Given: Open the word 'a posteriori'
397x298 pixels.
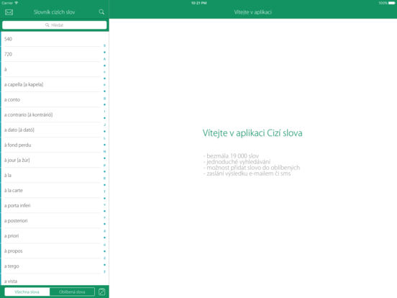Looking at the screenshot, I should 52,220.
